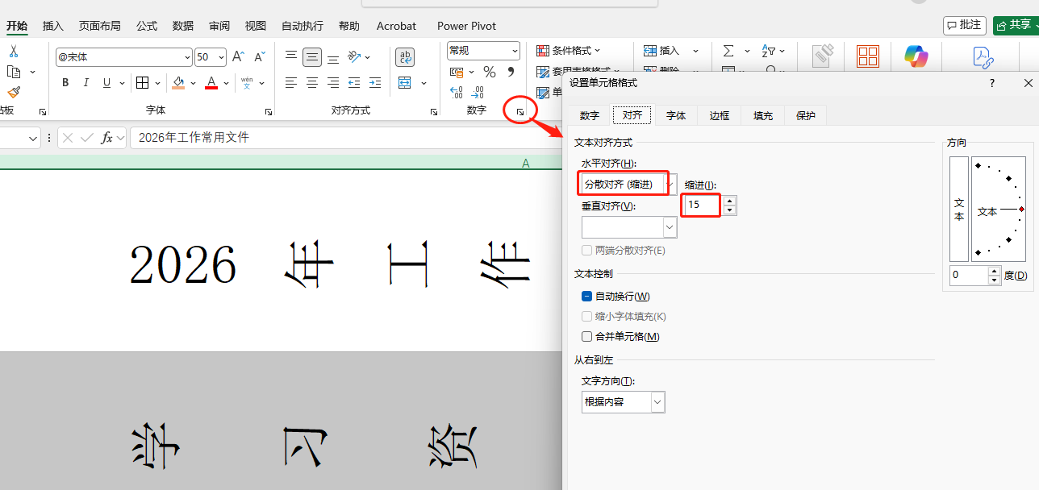Open the 文字方向 根据内容 dropdown
This screenshot has height=490, width=1039.
[624, 401]
